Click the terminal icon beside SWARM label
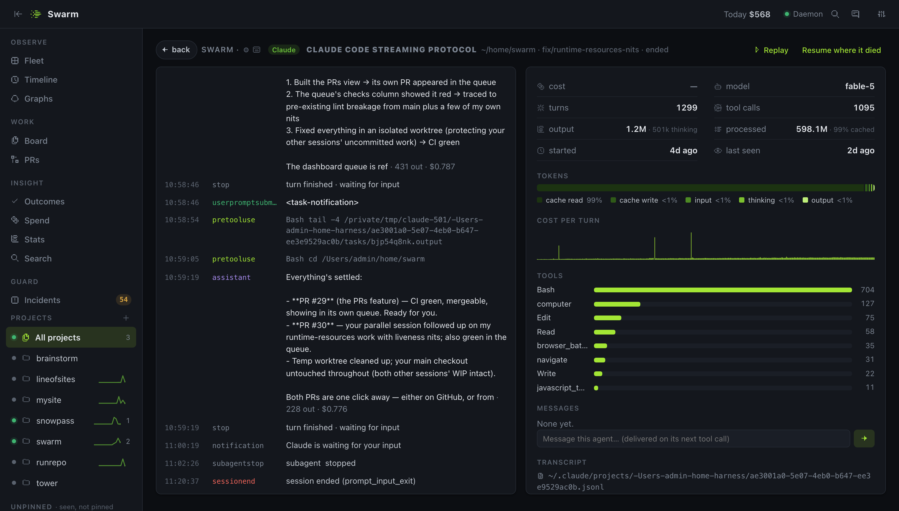 pyautogui.click(x=257, y=50)
